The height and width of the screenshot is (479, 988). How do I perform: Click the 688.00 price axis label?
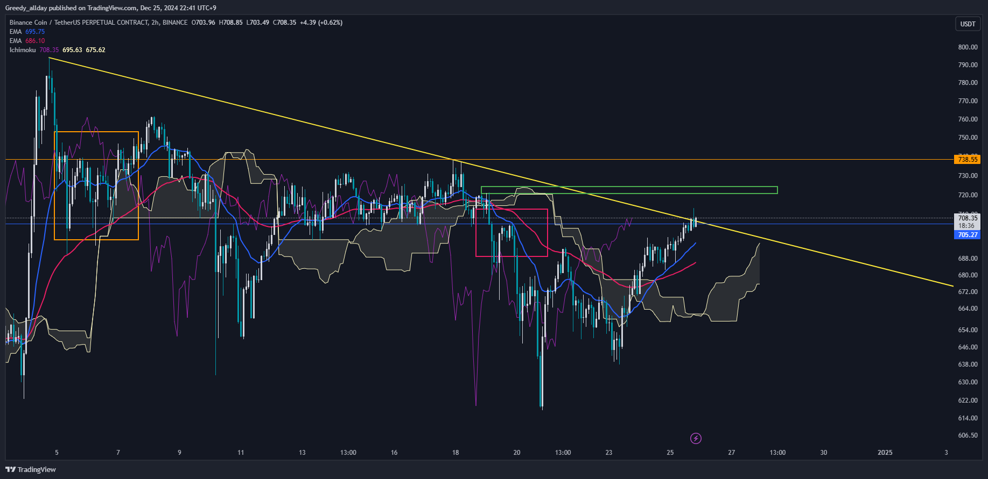968,259
